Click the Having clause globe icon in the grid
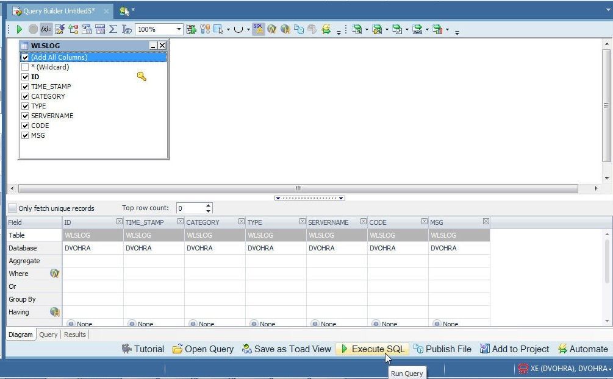 pos(55,312)
